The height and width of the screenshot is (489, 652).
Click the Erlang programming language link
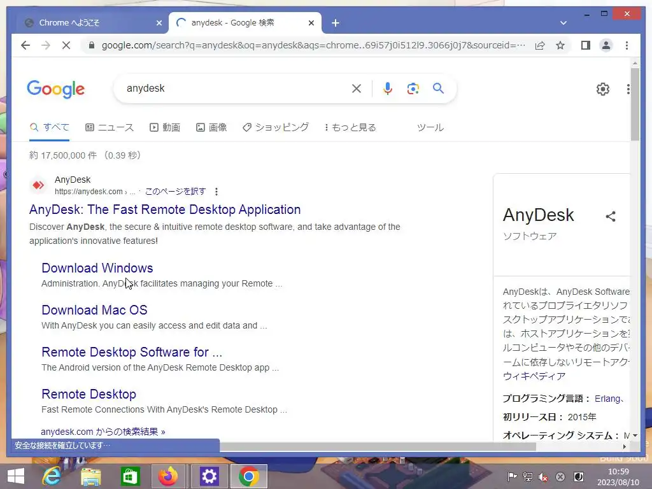tap(608, 399)
